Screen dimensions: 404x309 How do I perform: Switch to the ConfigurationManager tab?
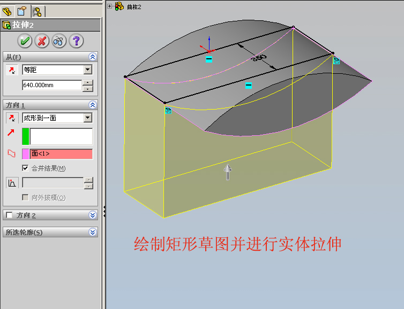point(38,12)
